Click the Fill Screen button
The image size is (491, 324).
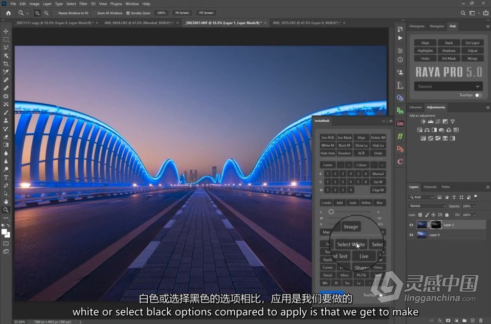click(x=206, y=13)
